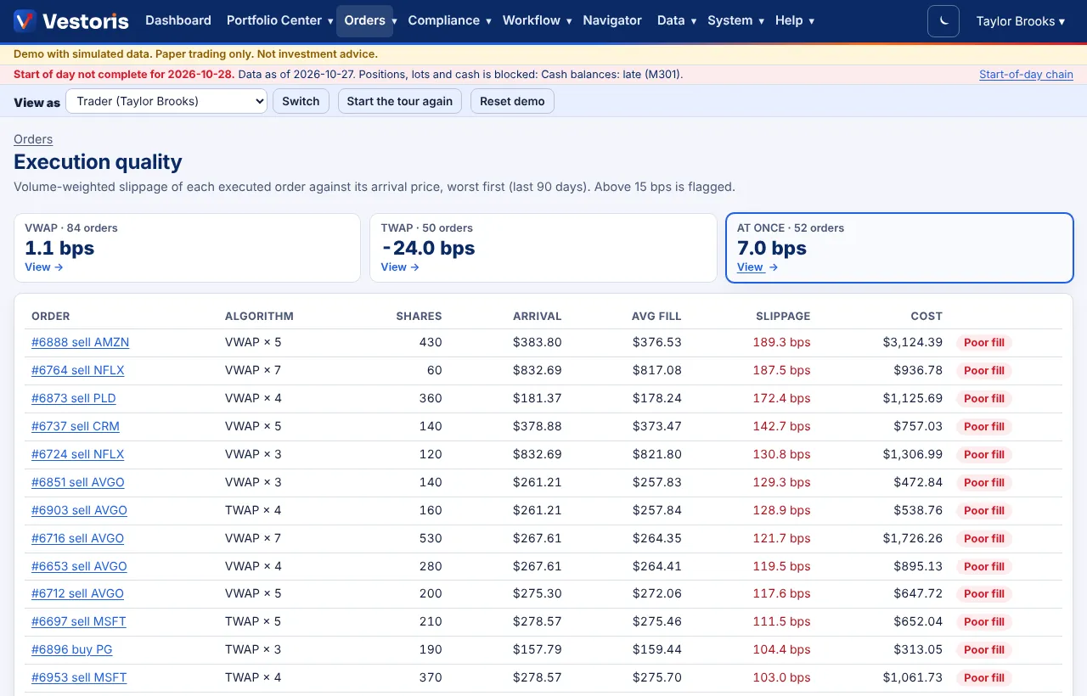Image resolution: width=1087 pixels, height=696 pixels.
Task: Follow the Orders breadcrumb link
Action: point(33,139)
